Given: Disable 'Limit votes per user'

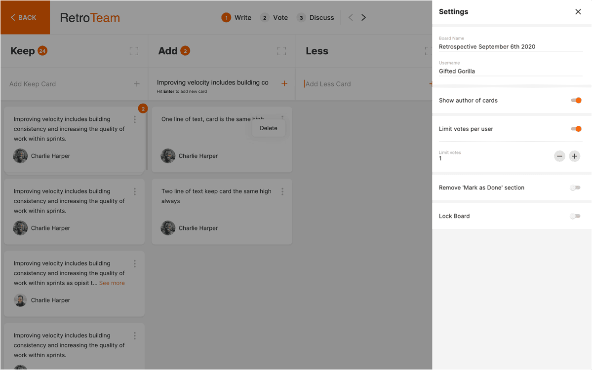Looking at the screenshot, I should (576, 129).
